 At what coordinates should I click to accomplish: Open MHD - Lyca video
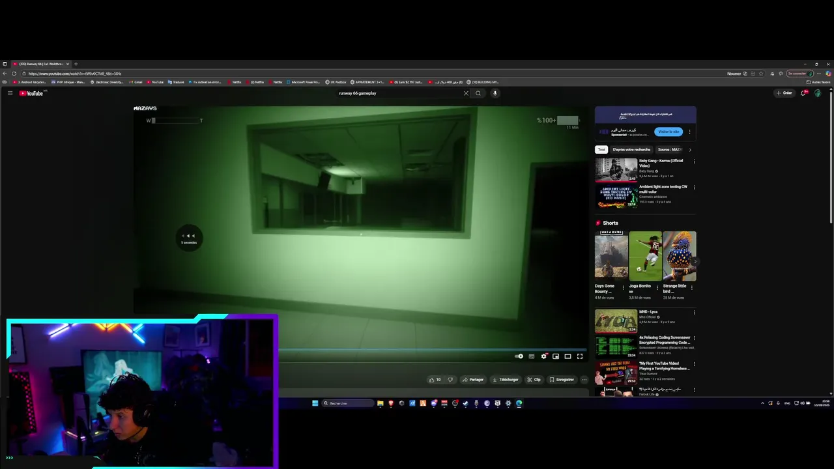[x=616, y=320]
